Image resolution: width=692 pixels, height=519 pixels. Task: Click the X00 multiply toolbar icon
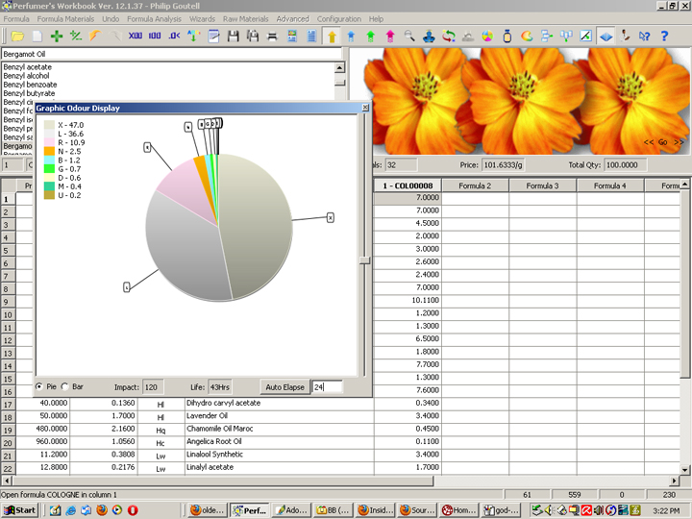(135, 36)
